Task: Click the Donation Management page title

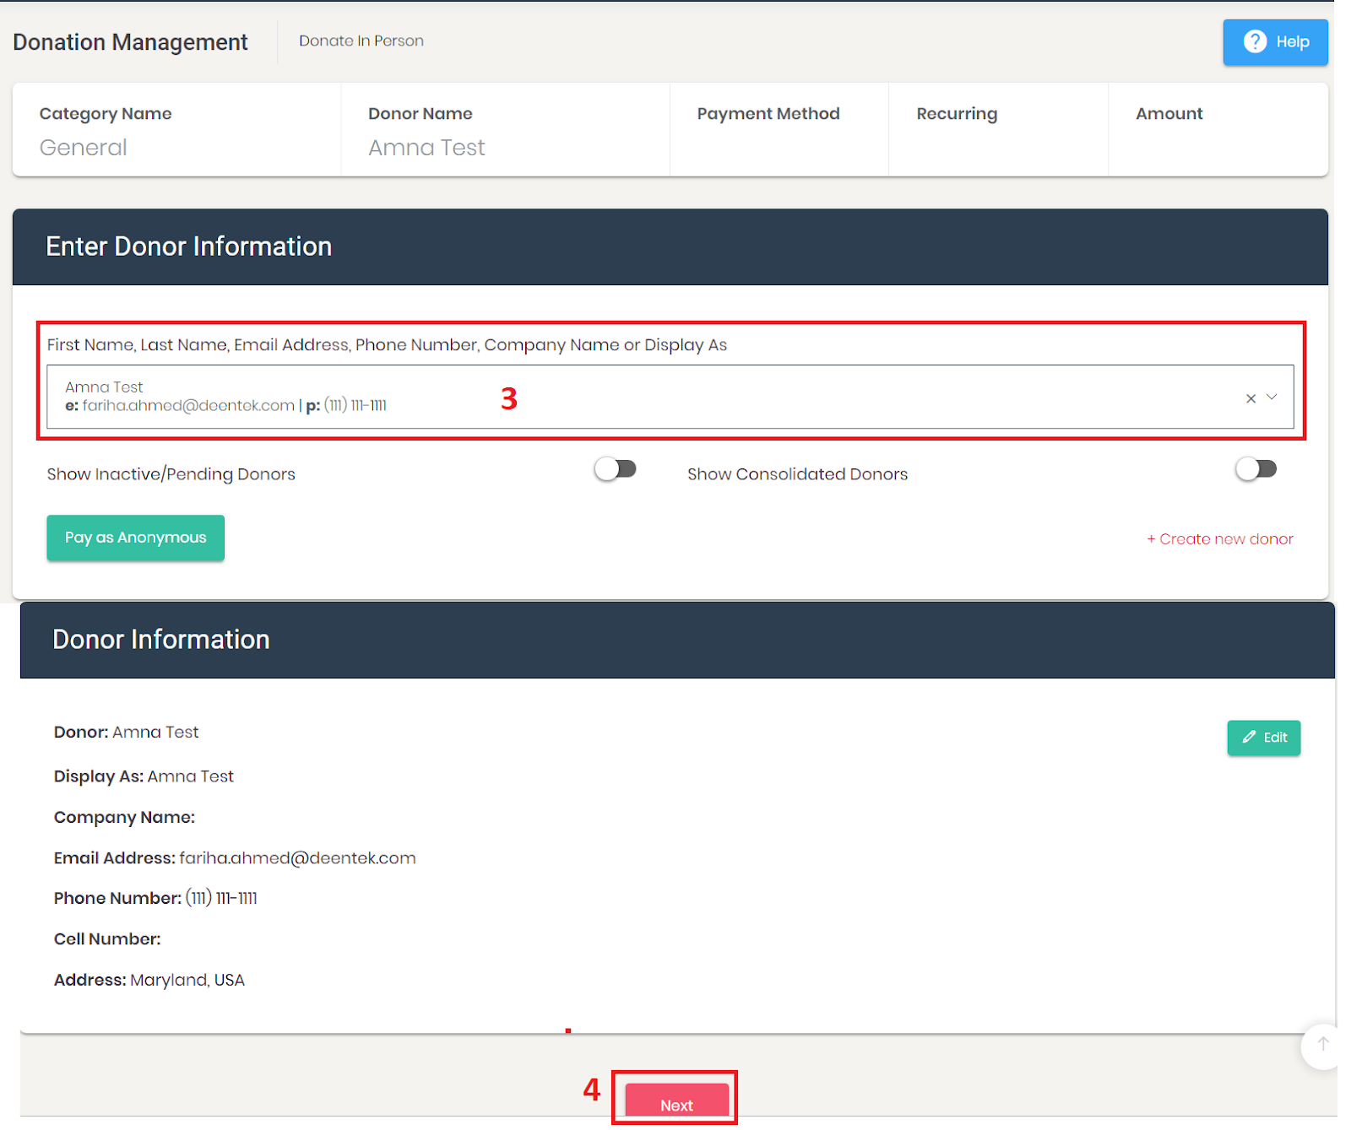Action: click(130, 42)
